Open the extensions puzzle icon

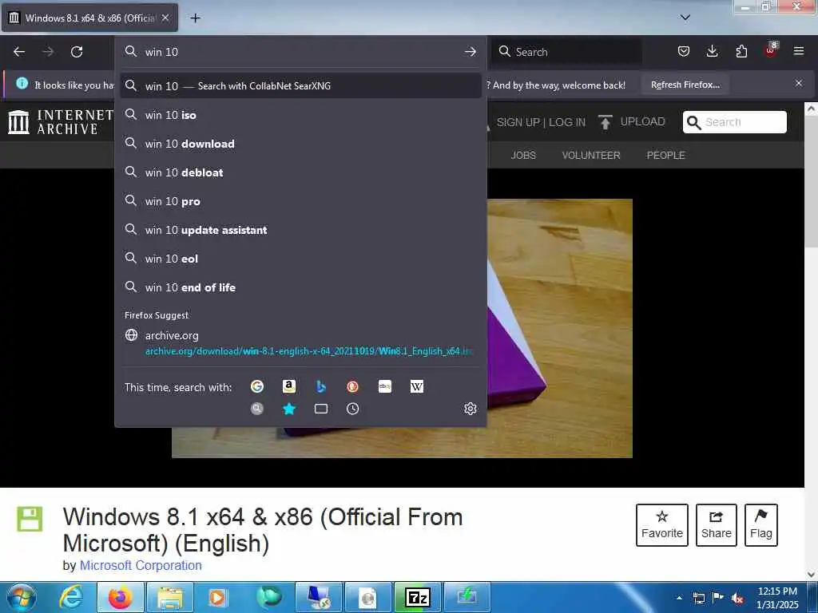(741, 51)
